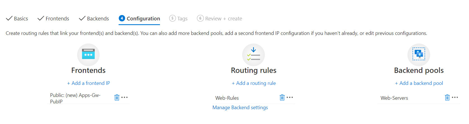Open the ellipsis menu for Web-Servers
The height and width of the screenshot is (124, 469).
[455, 97]
